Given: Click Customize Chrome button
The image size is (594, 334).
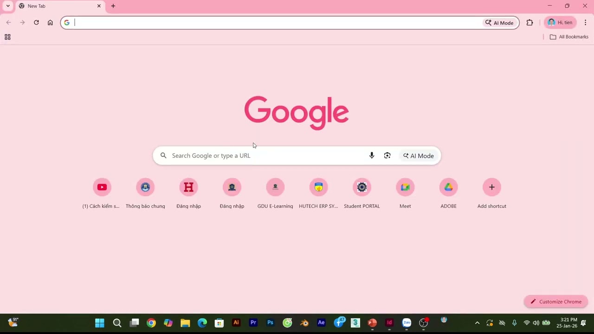Looking at the screenshot, I should 556,302.
